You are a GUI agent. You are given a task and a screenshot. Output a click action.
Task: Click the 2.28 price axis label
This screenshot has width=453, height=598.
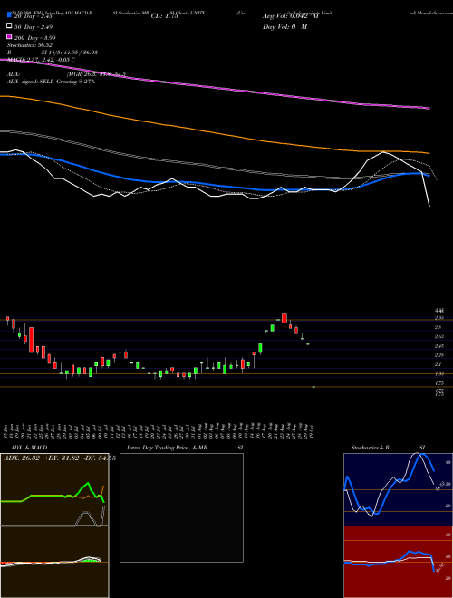(x=439, y=355)
